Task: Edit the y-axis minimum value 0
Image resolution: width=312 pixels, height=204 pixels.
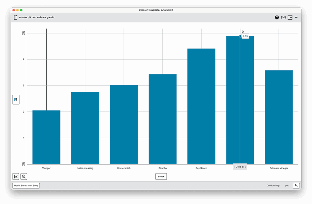Action: (x=23, y=164)
